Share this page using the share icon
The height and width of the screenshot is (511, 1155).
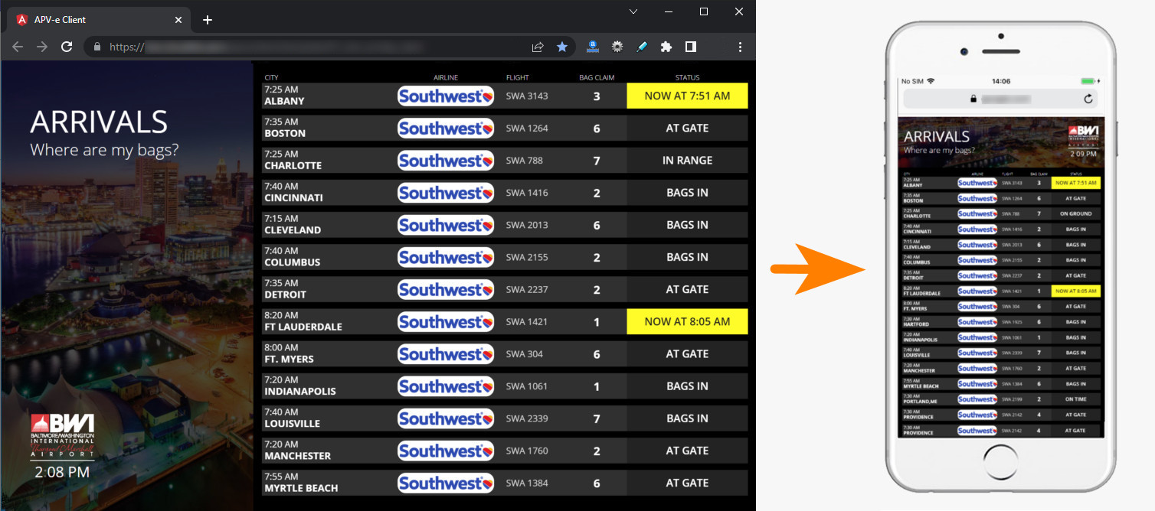tap(538, 47)
